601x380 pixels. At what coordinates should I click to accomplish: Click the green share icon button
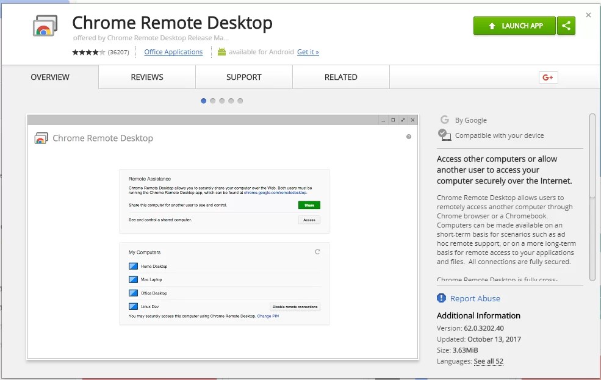pos(566,26)
